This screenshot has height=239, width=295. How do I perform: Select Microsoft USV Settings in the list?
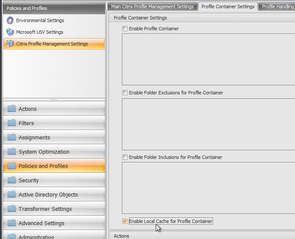pos(54,32)
